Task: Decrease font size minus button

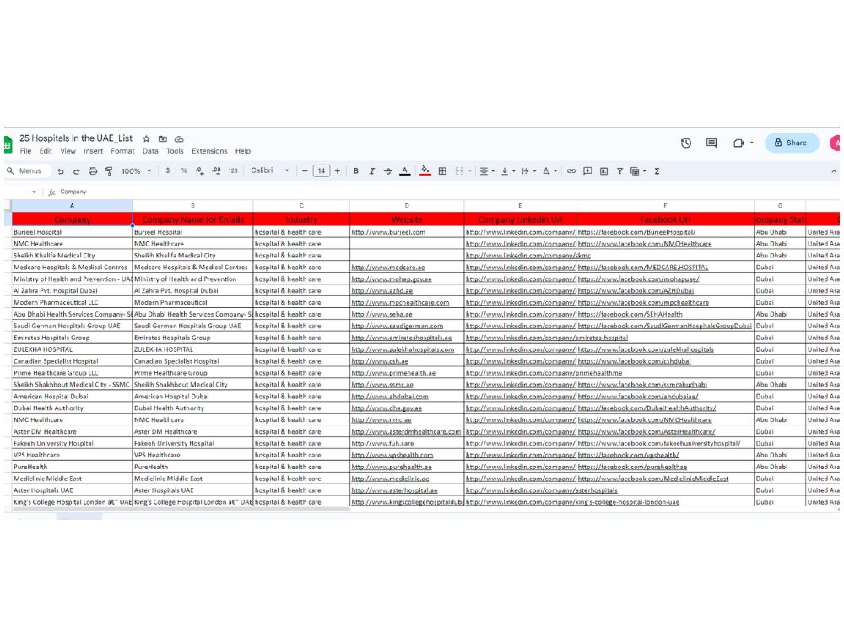Action: point(305,171)
